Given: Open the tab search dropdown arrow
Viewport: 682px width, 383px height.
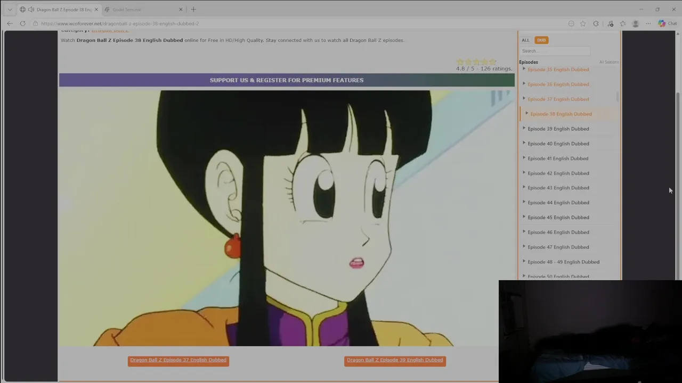Looking at the screenshot, I should click(x=10, y=10).
